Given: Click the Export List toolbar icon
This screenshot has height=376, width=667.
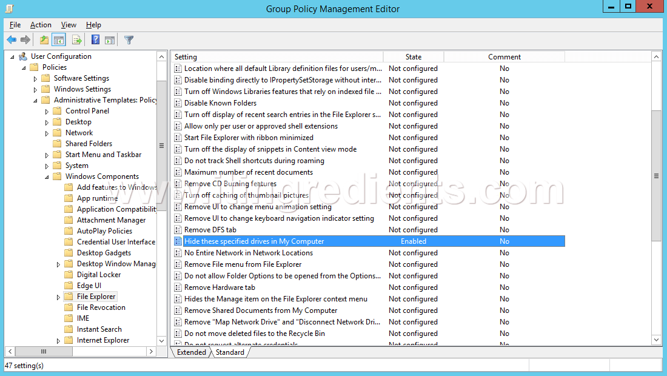Looking at the screenshot, I should [76, 39].
